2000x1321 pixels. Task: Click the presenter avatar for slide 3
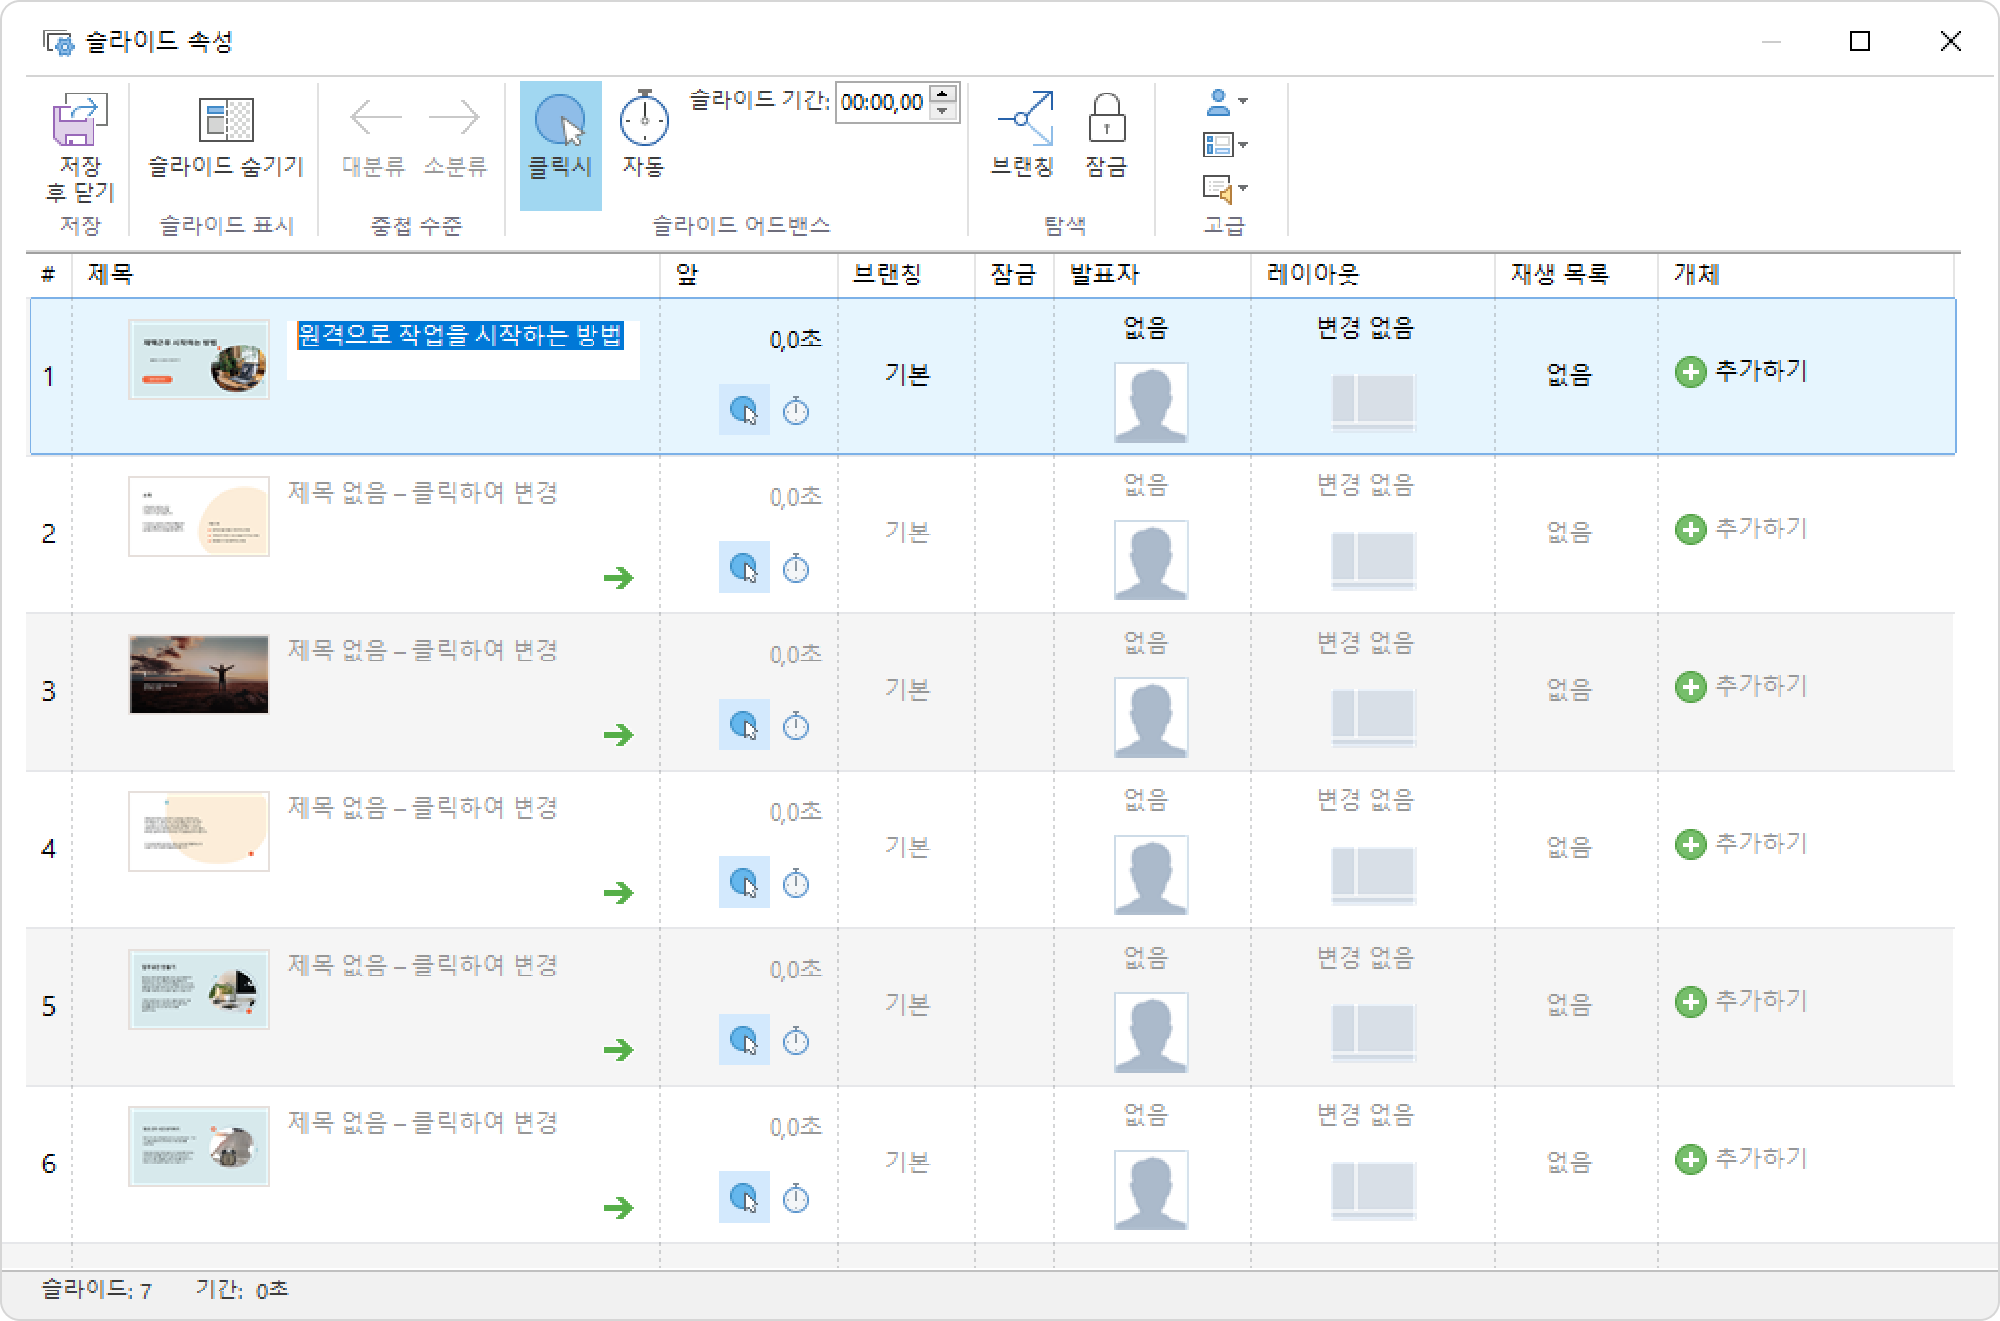click(1150, 718)
